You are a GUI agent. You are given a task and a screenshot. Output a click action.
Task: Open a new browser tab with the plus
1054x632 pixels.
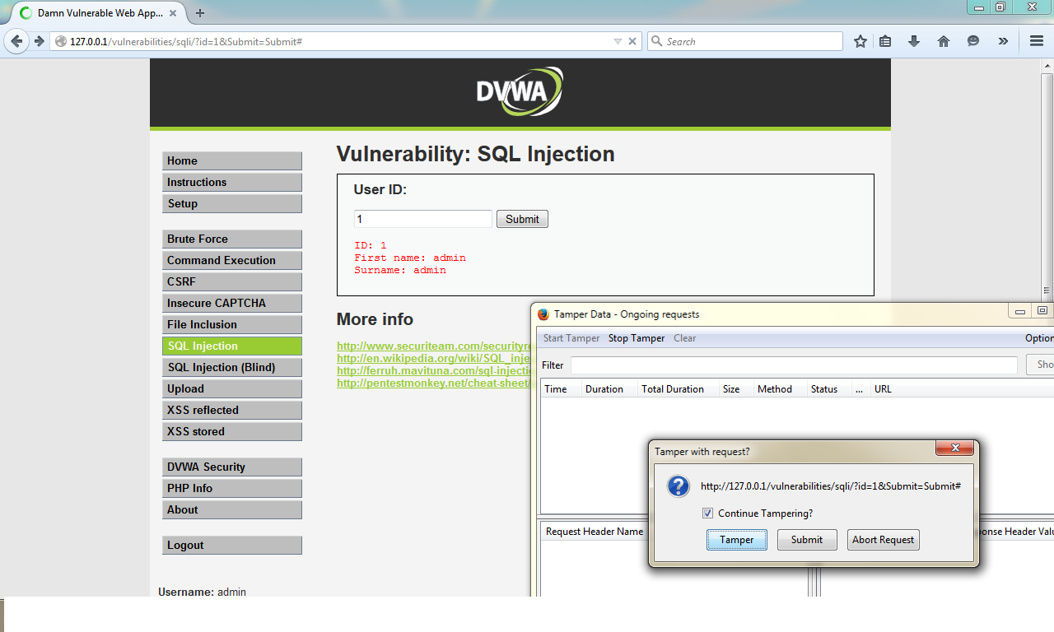pos(200,13)
